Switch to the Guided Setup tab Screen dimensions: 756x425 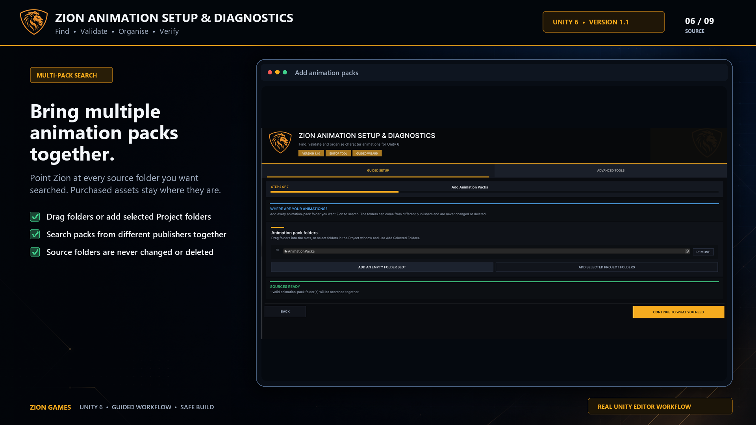pyautogui.click(x=378, y=170)
